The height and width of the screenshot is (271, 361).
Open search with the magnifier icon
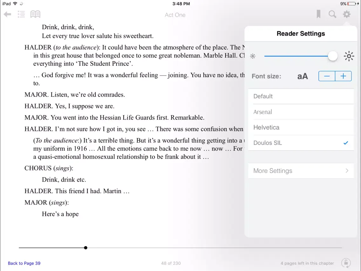pyautogui.click(x=332, y=14)
